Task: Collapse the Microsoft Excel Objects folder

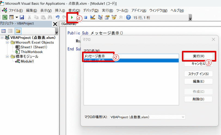Action: (x=8, y=42)
